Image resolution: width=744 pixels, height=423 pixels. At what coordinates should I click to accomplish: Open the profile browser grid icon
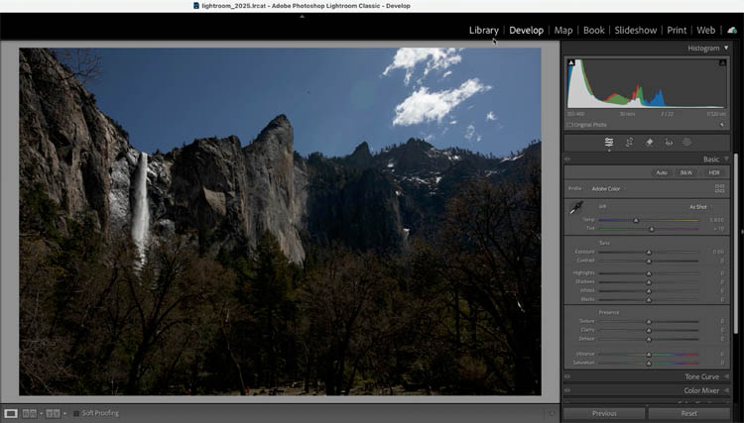(x=719, y=187)
